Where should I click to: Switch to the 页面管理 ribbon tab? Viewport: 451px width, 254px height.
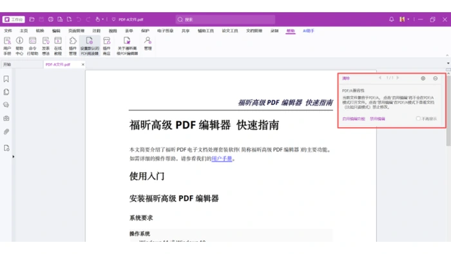click(76, 31)
